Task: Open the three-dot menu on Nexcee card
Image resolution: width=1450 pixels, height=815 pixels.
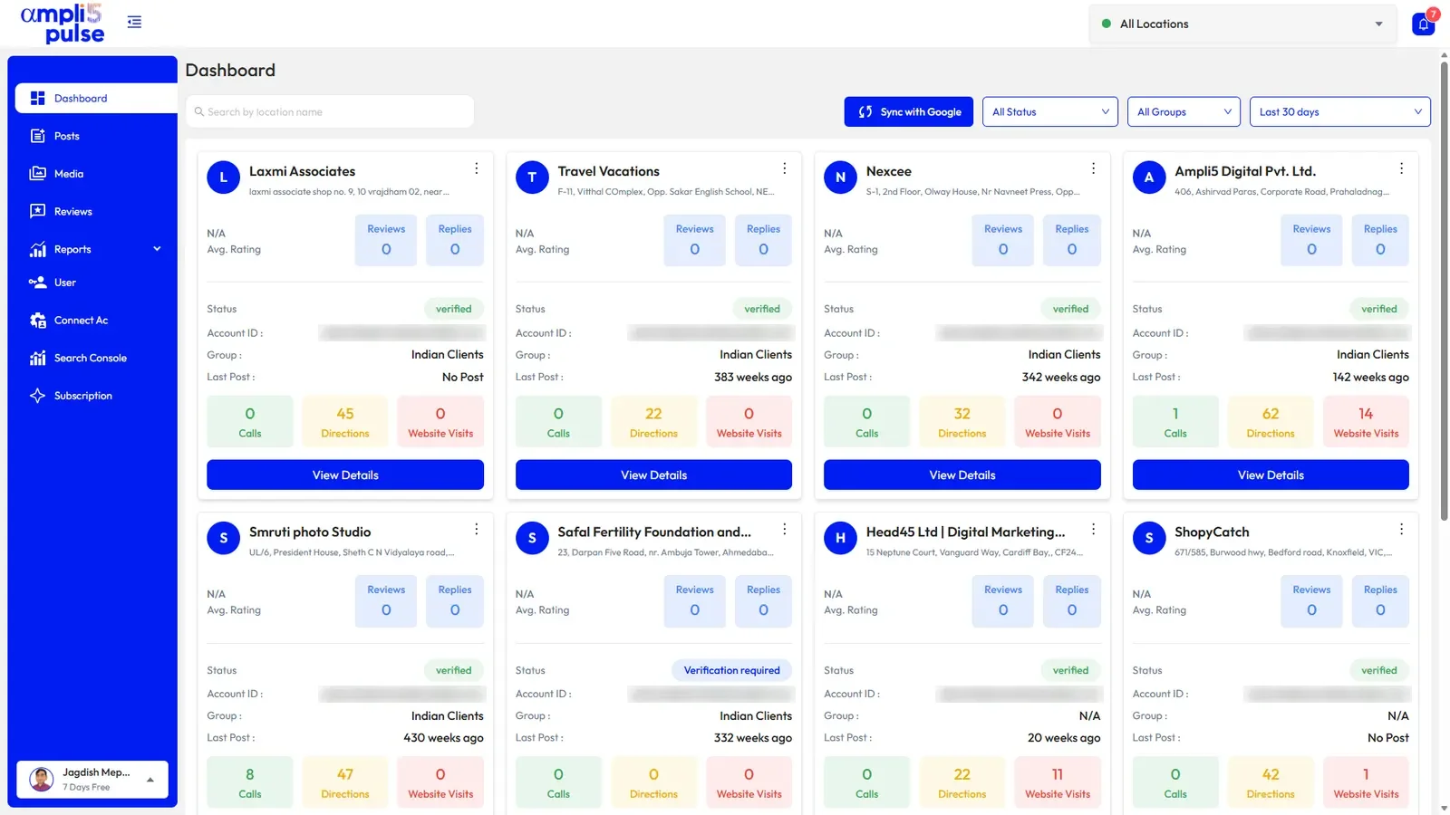Action: [1093, 168]
